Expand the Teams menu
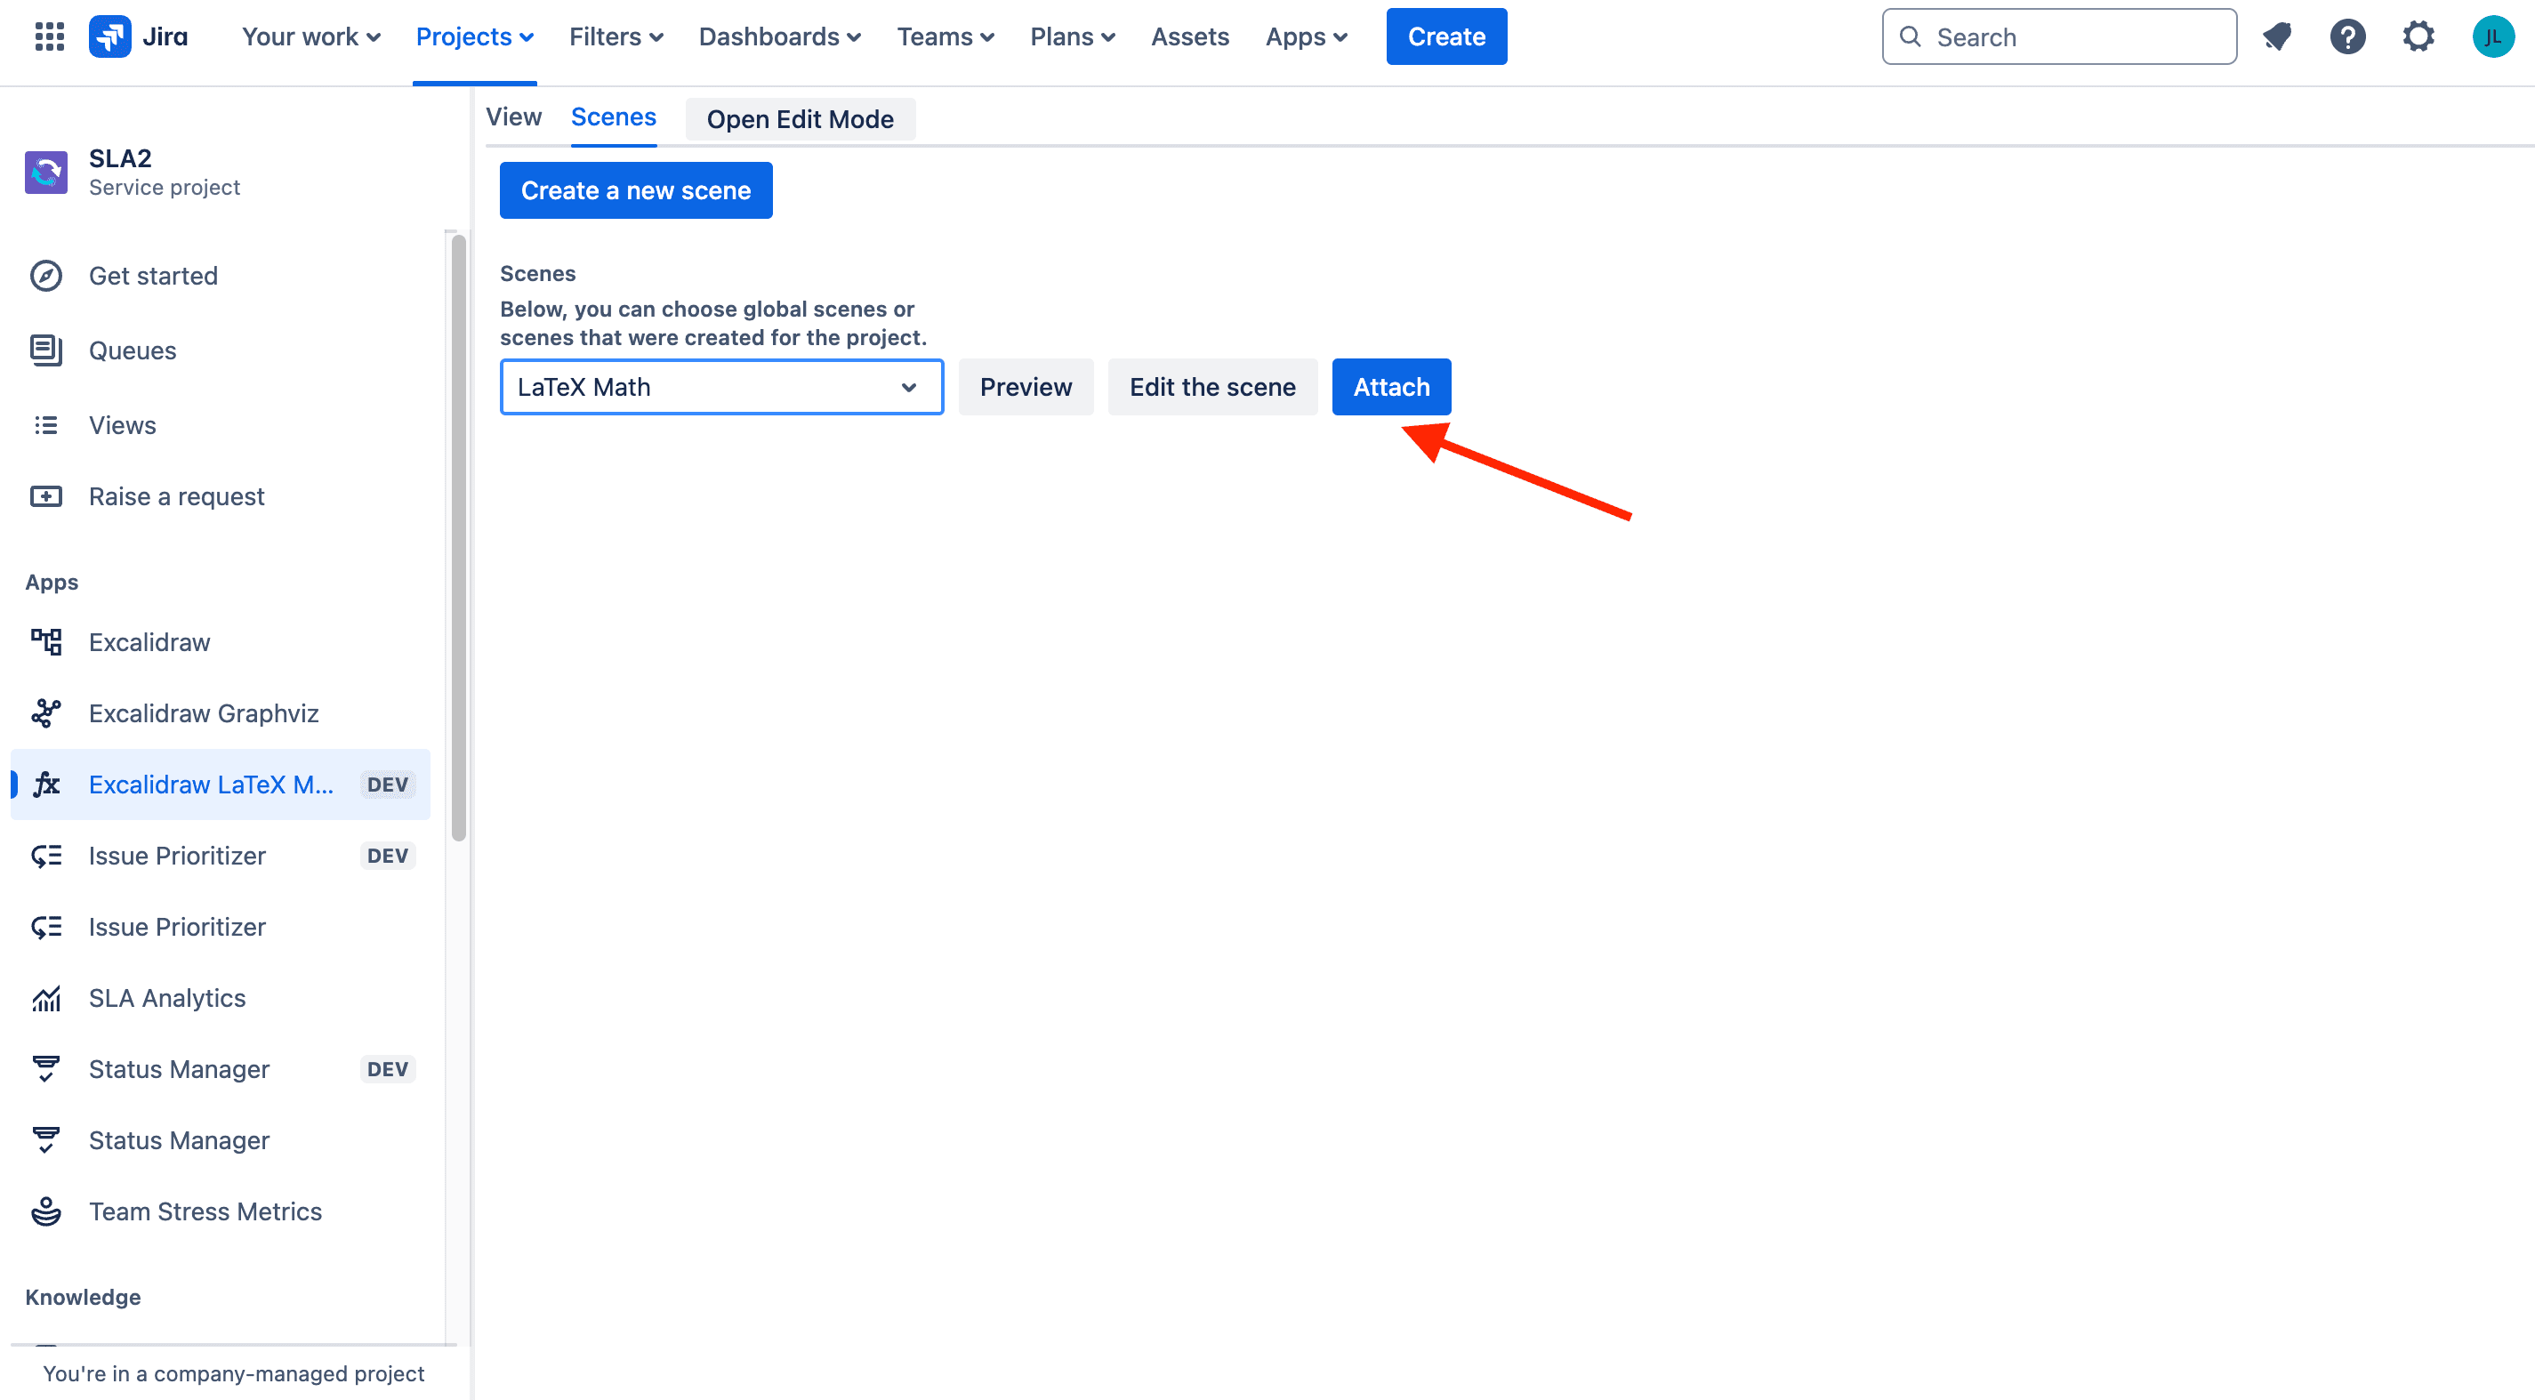 tap(945, 36)
